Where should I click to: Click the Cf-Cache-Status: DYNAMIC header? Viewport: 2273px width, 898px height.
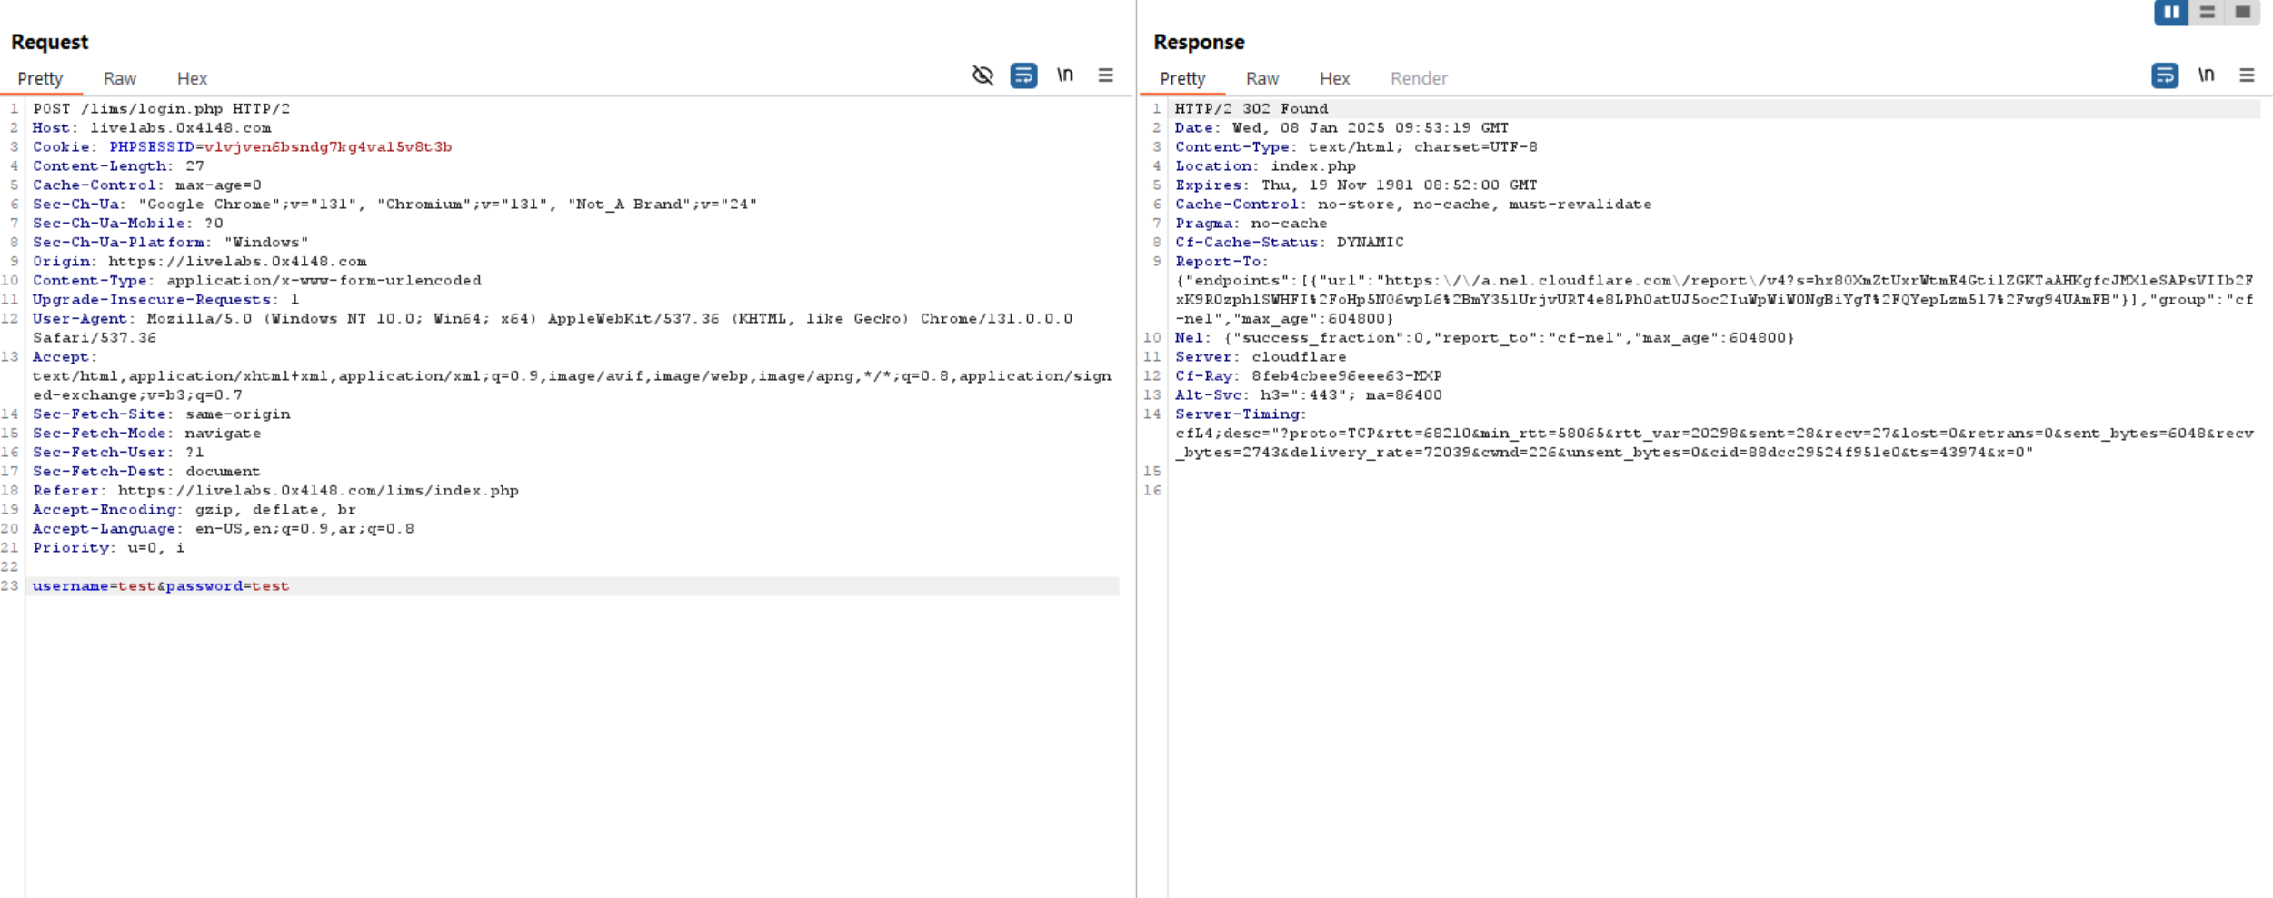coord(1289,243)
